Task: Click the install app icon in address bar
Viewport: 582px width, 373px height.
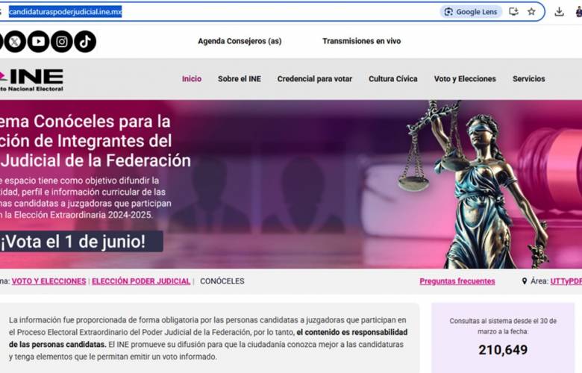Action: point(513,11)
